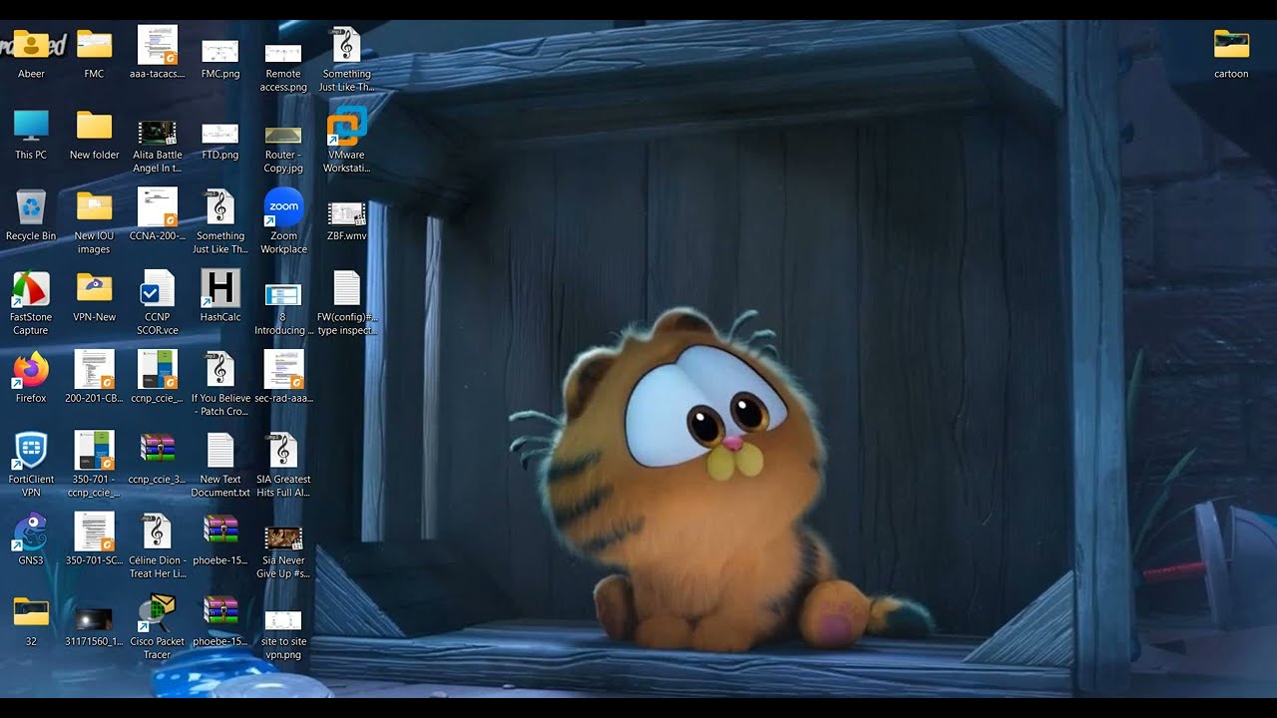Image resolution: width=1277 pixels, height=718 pixels.
Task: Select the CCNA-200 document
Action: click(x=157, y=215)
